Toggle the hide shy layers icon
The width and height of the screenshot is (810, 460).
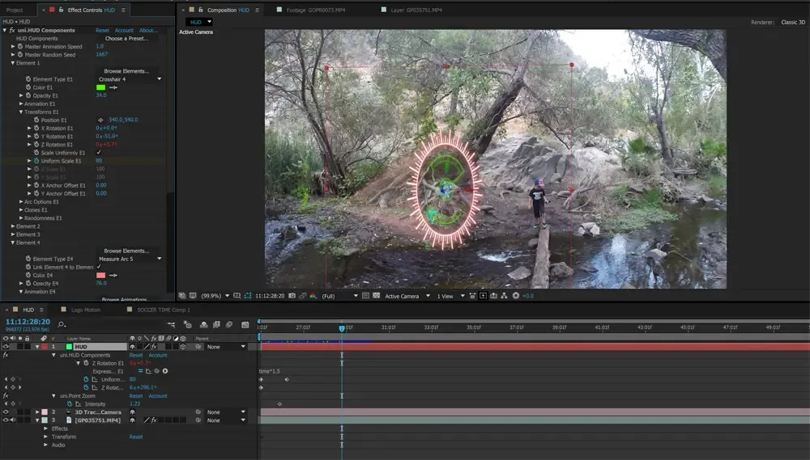(204, 324)
